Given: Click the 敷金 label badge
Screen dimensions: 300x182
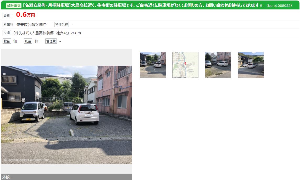Looking at the screenshot, I should pos(7,41).
